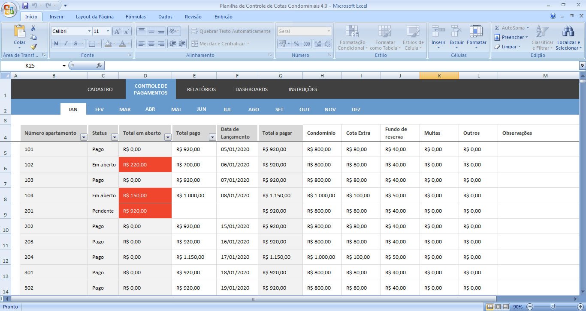Open filter dropdown for Total pago
The width and height of the screenshot is (586, 311).
(x=212, y=137)
